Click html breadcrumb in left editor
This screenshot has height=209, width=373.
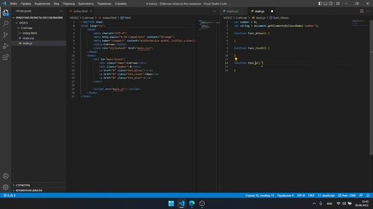[x=126, y=18]
